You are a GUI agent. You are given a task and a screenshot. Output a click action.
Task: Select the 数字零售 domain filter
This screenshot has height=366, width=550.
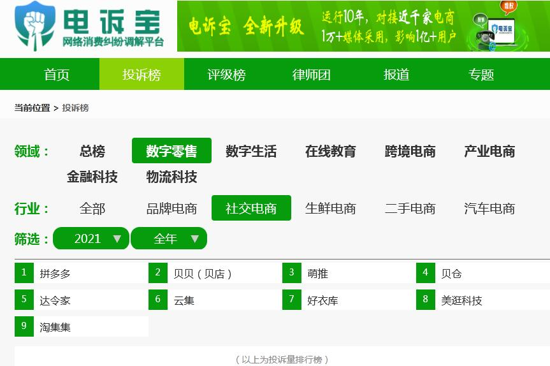171,150
